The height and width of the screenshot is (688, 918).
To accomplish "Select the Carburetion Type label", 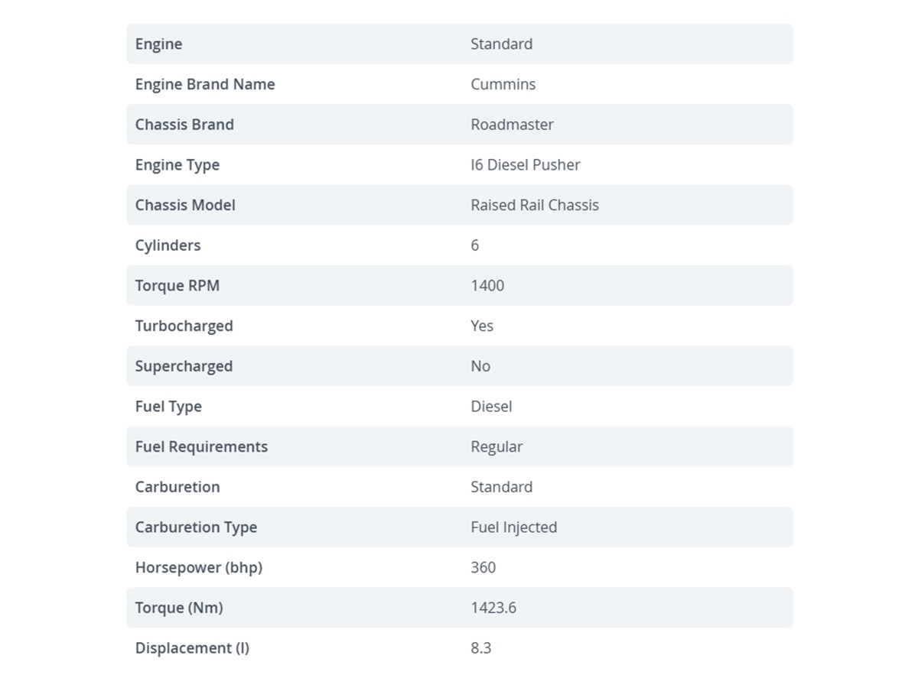I will (x=196, y=527).
